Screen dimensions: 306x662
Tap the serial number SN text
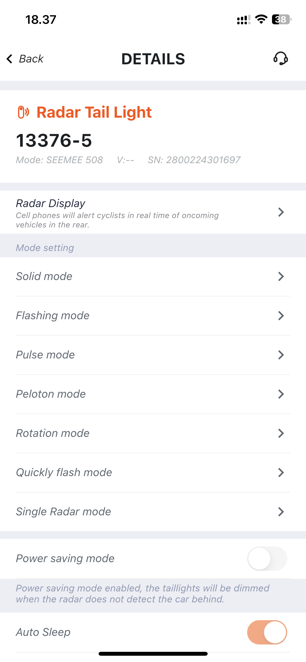[x=194, y=160]
